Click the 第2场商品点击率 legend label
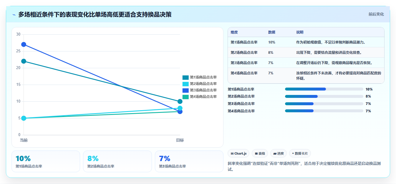Image resolution: width=396 pixels, height=184 pixels. click(x=203, y=84)
